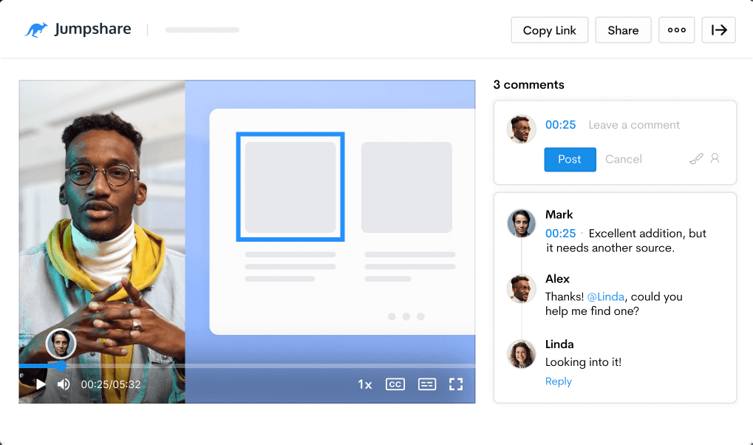Screen dimensions: 753x445
Task: Toggle closed captions (CC)
Action: pyautogui.click(x=395, y=384)
